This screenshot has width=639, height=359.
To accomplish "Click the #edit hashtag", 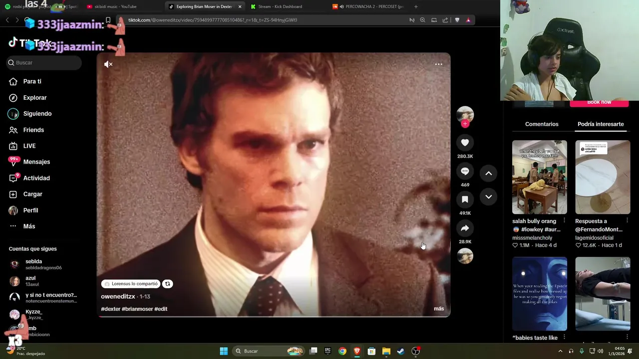I will (161, 309).
